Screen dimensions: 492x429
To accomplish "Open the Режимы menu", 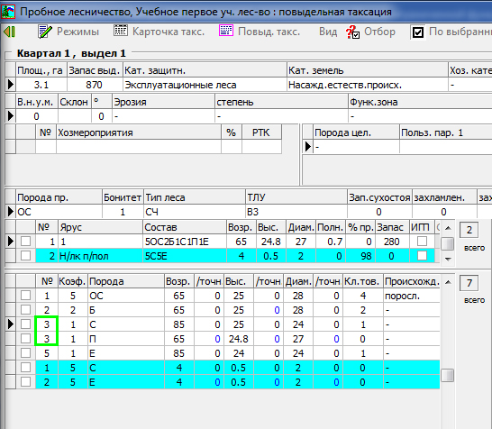I will pyautogui.click(x=77, y=32).
